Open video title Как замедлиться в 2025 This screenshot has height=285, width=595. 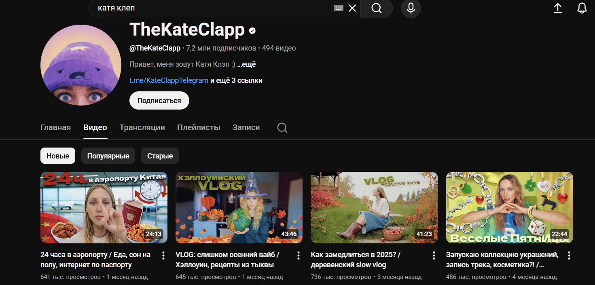point(356,260)
